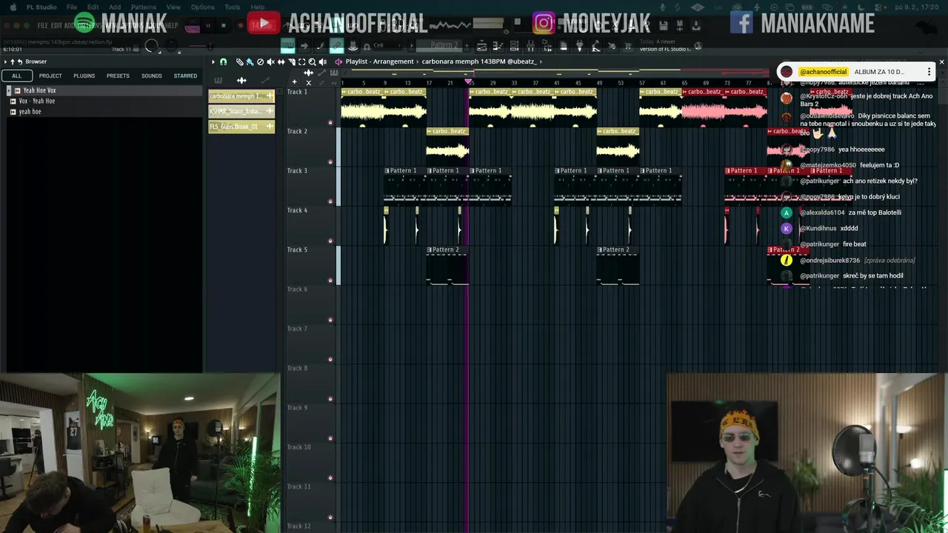The image size is (948, 533).
Task: Click the shopping cart icon in toolbar
Action: [x=627, y=45]
